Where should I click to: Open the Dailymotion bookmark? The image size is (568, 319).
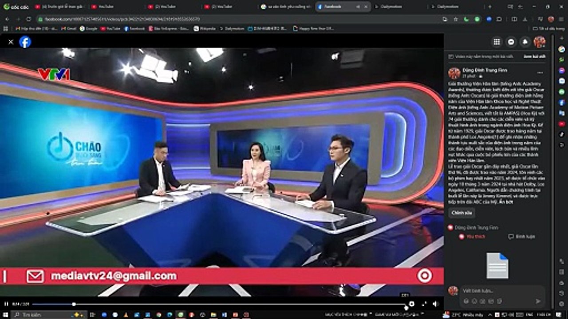[232, 28]
